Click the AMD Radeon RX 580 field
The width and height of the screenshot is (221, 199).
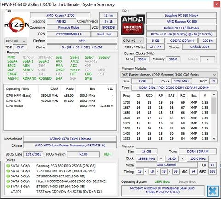point(181,22)
